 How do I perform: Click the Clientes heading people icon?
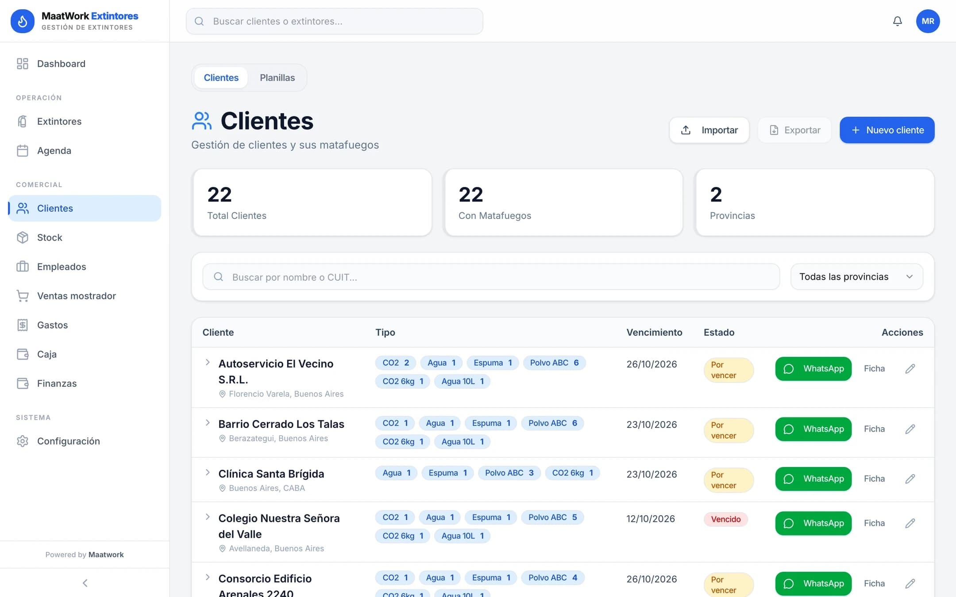[x=202, y=121]
